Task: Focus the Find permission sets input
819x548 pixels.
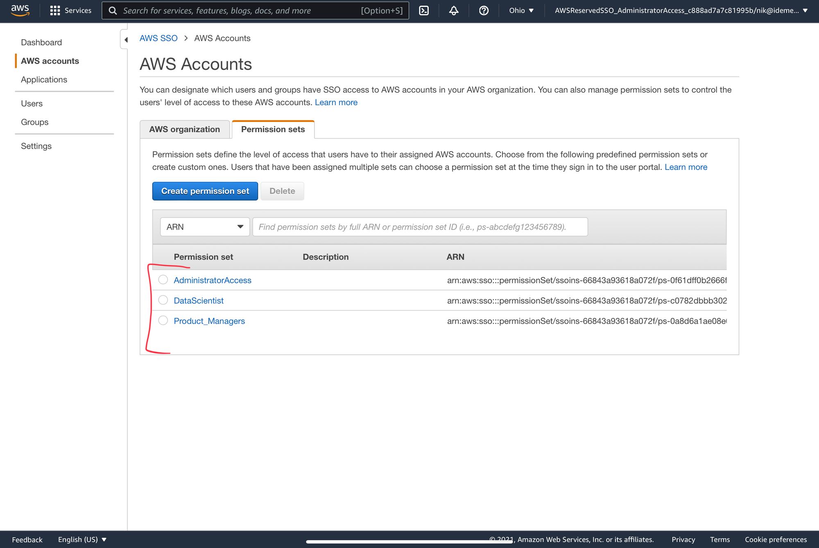Action: pyautogui.click(x=420, y=227)
